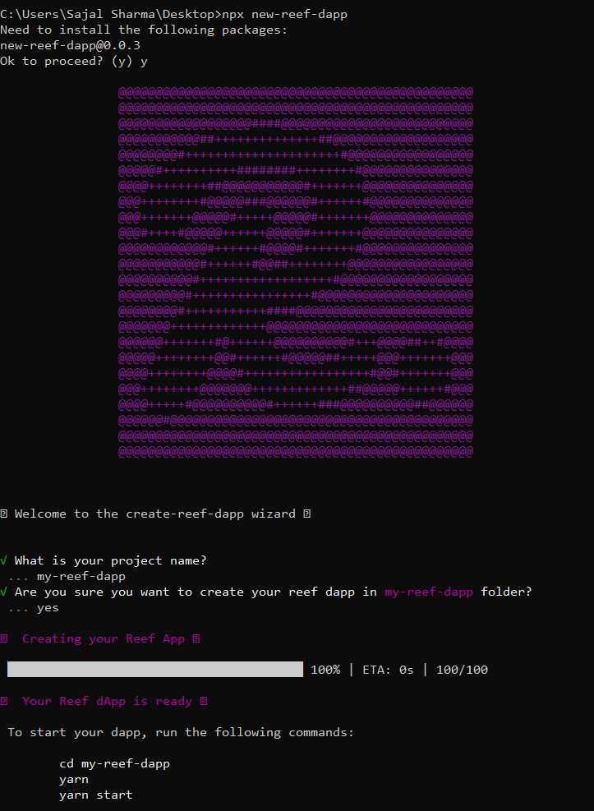Click emoji box after 'Creating your Reef App'
594x811 pixels.
tap(196, 638)
